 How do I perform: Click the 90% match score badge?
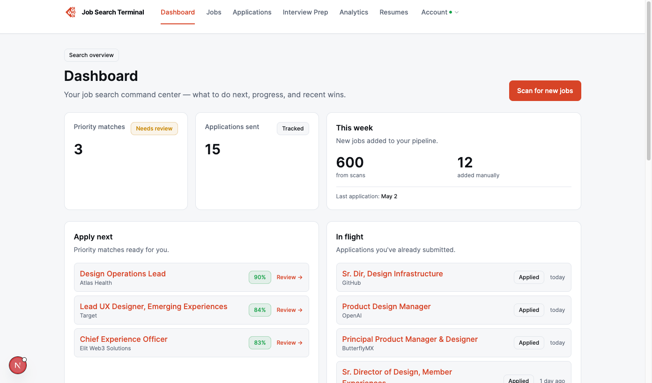tap(260, 277)
